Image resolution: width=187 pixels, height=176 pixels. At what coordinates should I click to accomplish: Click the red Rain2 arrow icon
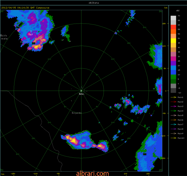173,102
